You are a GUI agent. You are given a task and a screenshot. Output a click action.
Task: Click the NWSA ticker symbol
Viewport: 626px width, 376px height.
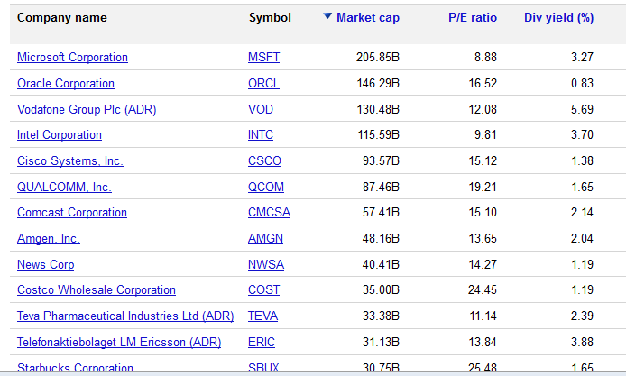click(x=266, y=264)
